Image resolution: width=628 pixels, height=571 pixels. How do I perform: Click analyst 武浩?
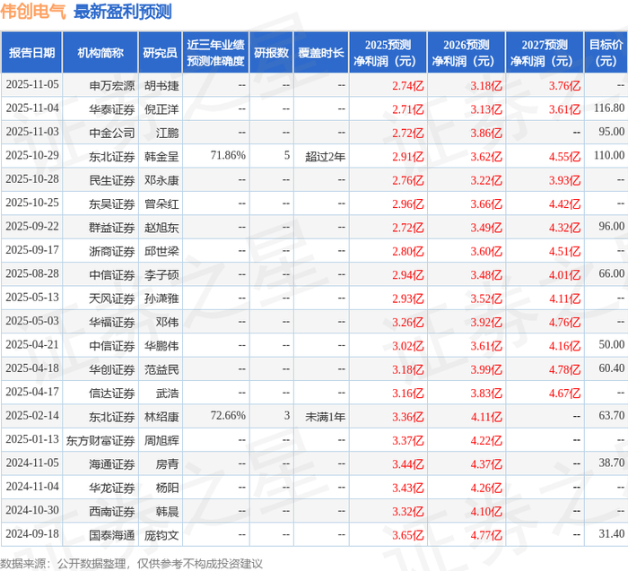click(x=167, y=393)
